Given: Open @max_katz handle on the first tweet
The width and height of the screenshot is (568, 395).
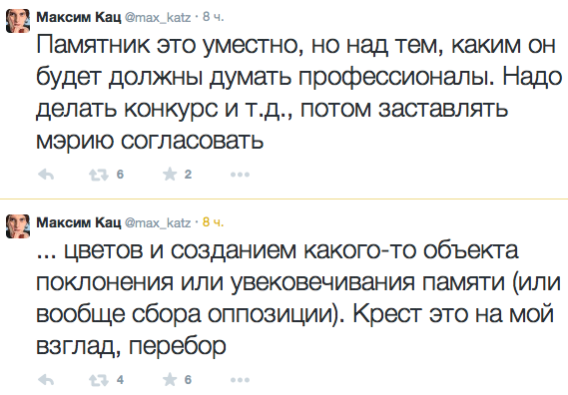Looking at the screenshot, I should [158, 17].
